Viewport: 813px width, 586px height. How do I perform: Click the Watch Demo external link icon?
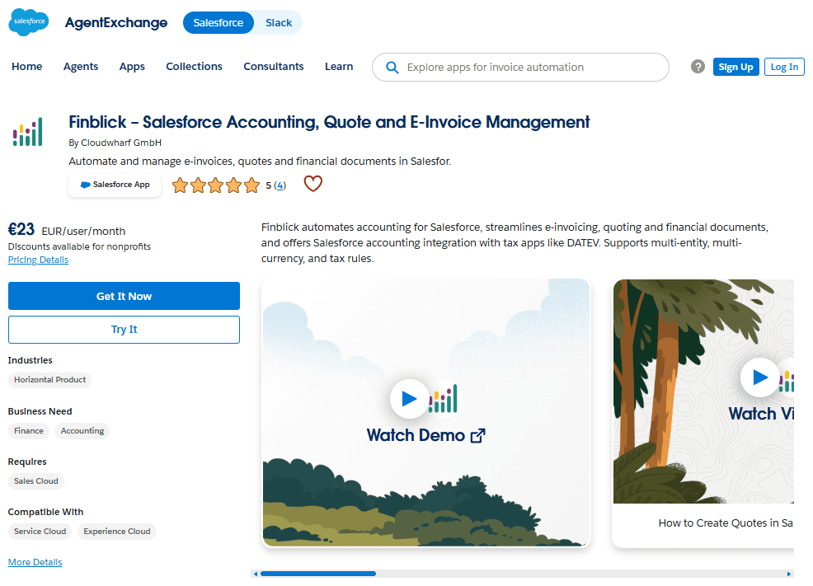(x=477, y=436)
